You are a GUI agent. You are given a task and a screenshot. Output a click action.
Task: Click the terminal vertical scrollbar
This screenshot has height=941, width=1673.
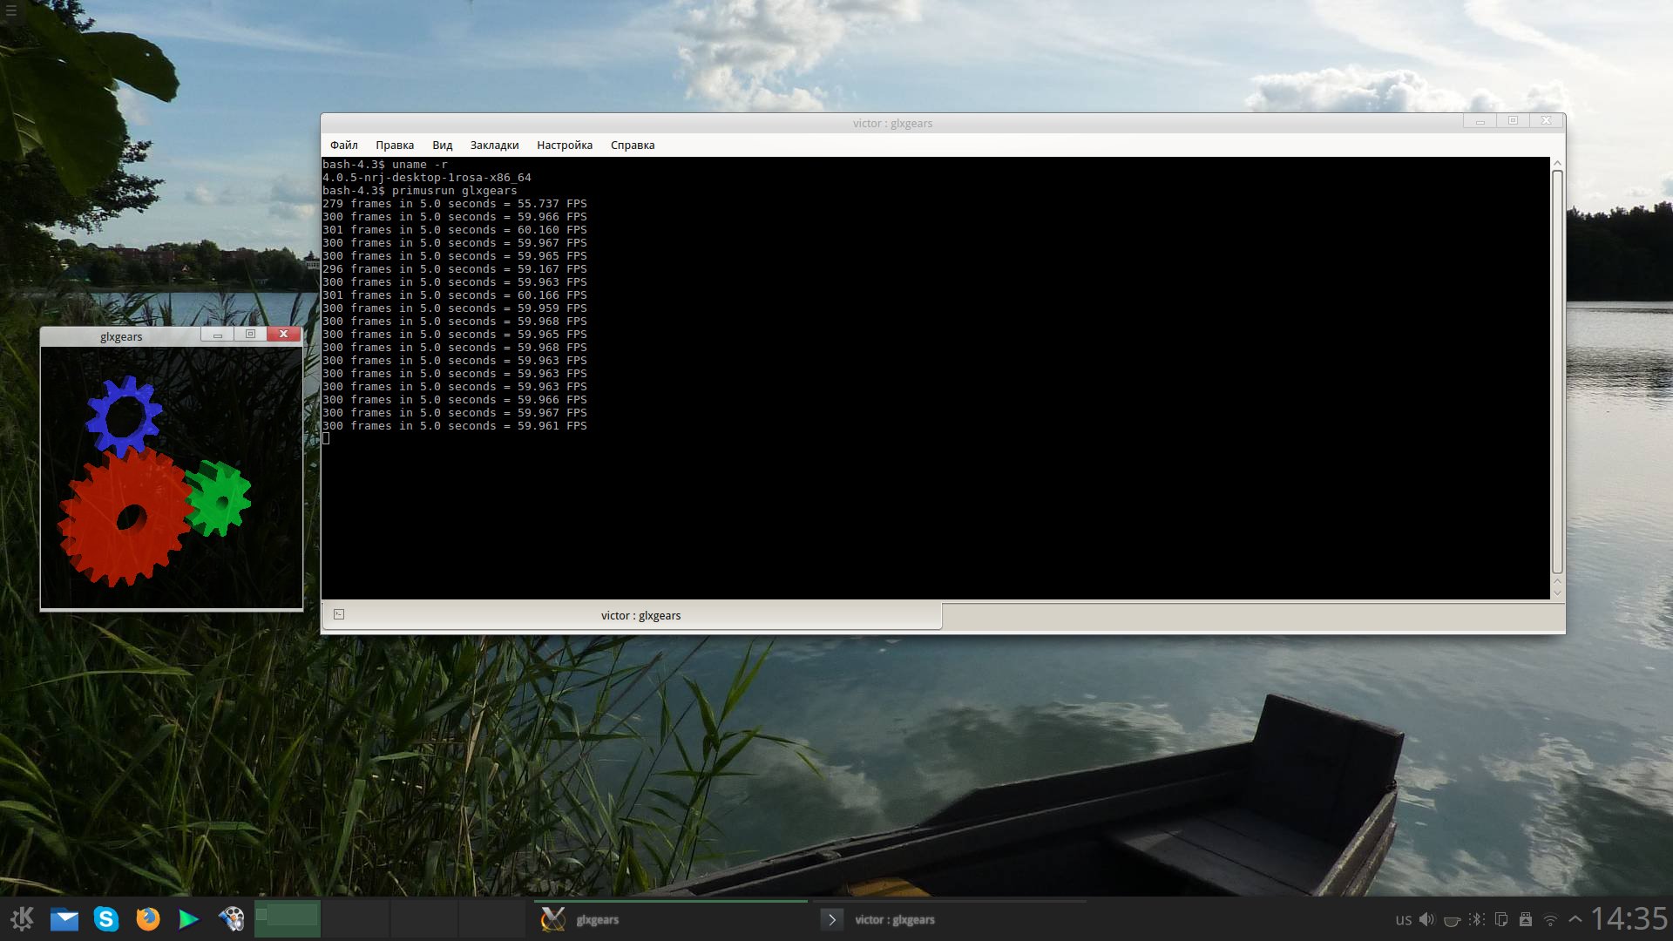click(x=1557, y=370)
